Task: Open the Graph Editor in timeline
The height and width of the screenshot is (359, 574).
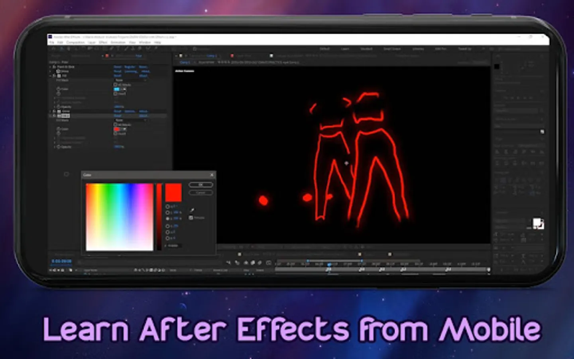Action: click(x=269, y=262)
